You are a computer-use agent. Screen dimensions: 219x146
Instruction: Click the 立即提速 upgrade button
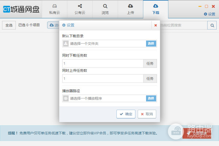tap(197, 133)
